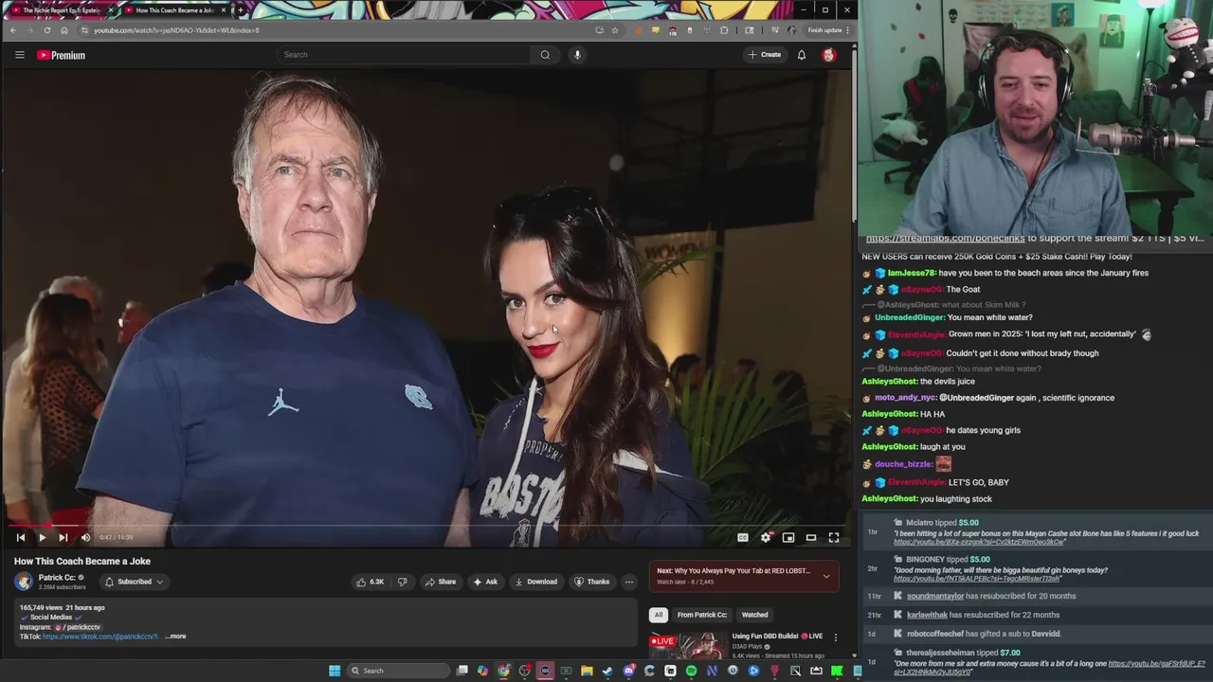Go back with browser back arrow
1213x682 pixels.
coord(13,30)
